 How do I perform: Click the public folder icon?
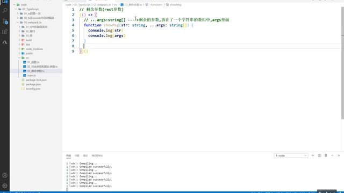23,54
